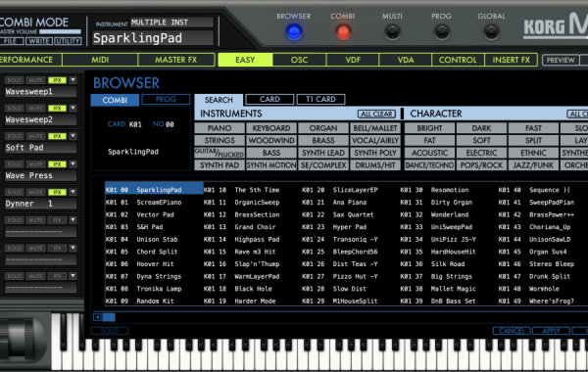Open Wavesweep2 timbre dropdown arrow
This screenshot has width=588, height=372.
(73, 109)
